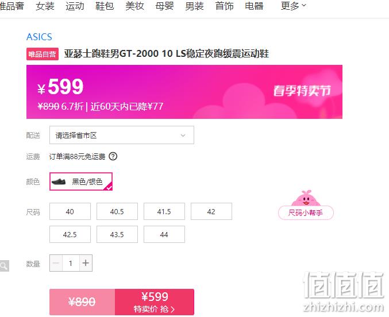
Task: Choose size 44
Action: coord(164,234)
